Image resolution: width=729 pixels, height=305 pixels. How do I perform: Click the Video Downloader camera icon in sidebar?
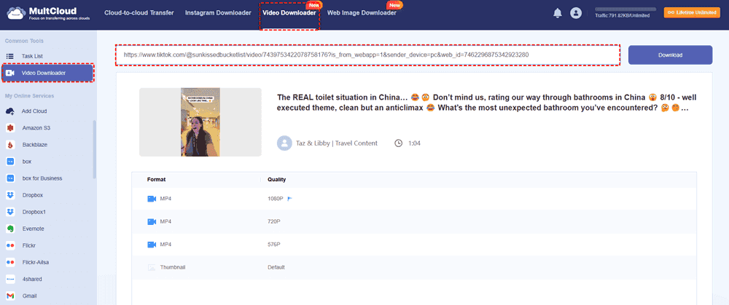click(x=10, y=73)
